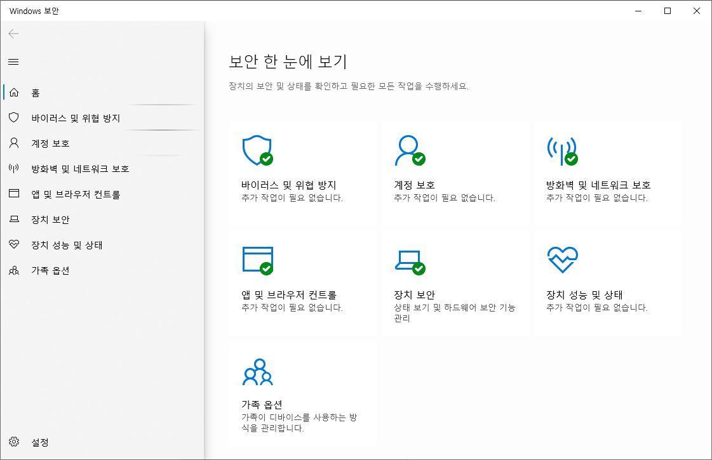Click 상태 보기 및 하드웨어 보안 기능 관리 text
712x460 pixels.
coord(455,313)
